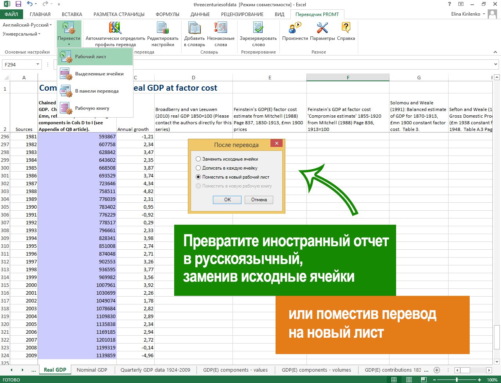Click Отмена in После перевода dialog
This screenshot has height=383, width=501.
click(259, 200)
